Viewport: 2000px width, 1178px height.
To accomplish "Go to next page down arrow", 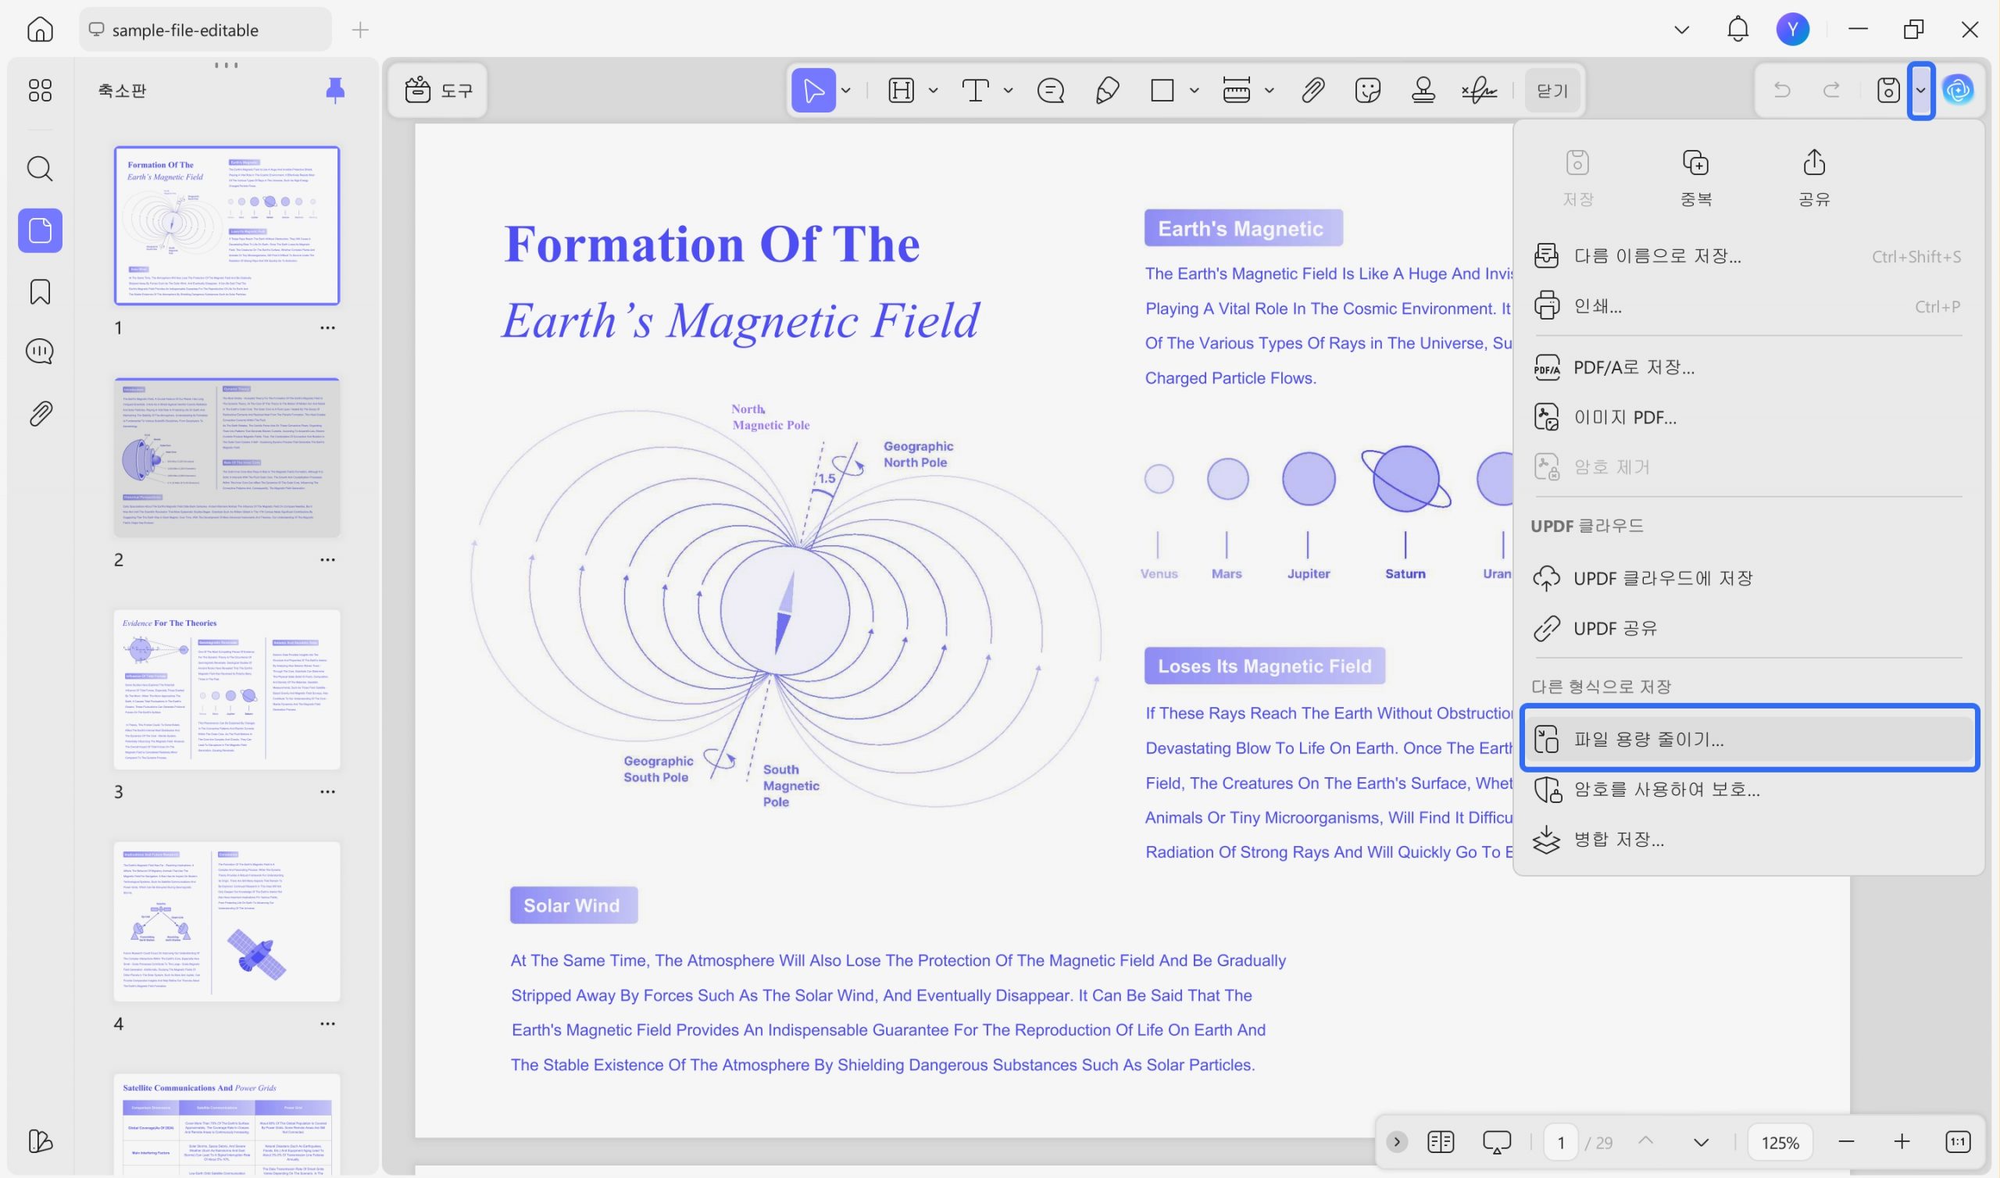I will point(1701,1142).
